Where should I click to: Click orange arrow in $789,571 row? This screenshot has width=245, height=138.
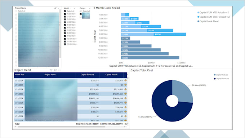125,112
